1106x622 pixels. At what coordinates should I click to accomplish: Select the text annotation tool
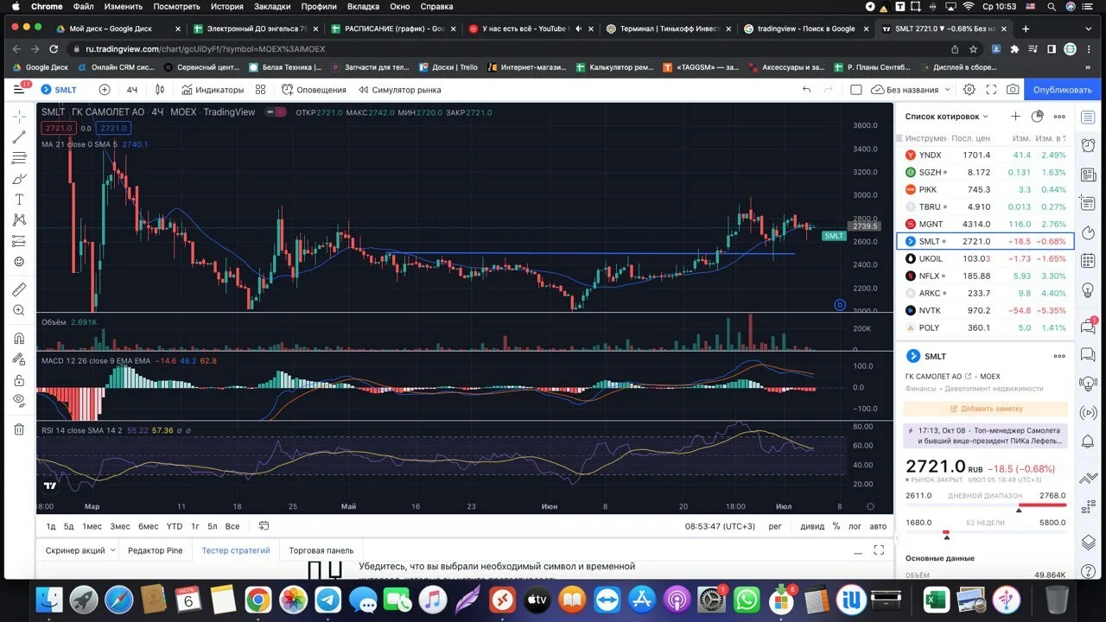[19, 200]
